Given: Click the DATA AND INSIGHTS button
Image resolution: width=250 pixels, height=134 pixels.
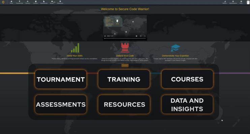Looking at the screenshot, I should click(x=187, y=105).
